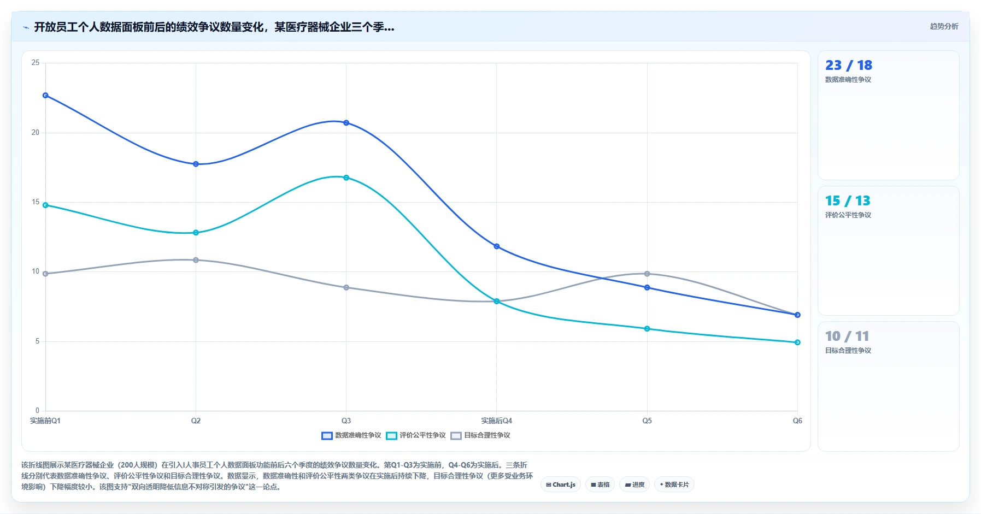The width and height of the screenshot is (981, 514).
Task: Click the Chart.js tag pill
Action: click(x=561, y=485)
